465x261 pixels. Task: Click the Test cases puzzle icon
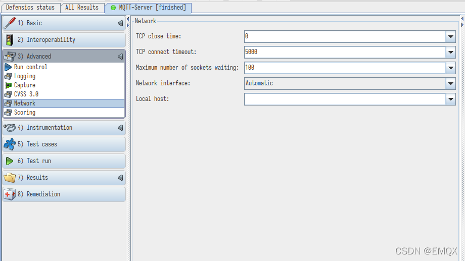9,144
